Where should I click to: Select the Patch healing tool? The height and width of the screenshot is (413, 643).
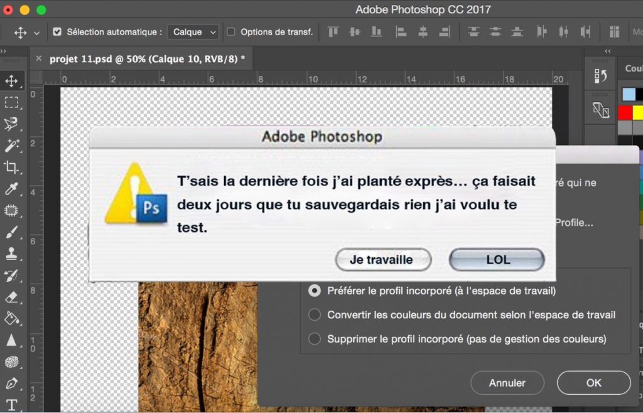(x=11, y=211)
